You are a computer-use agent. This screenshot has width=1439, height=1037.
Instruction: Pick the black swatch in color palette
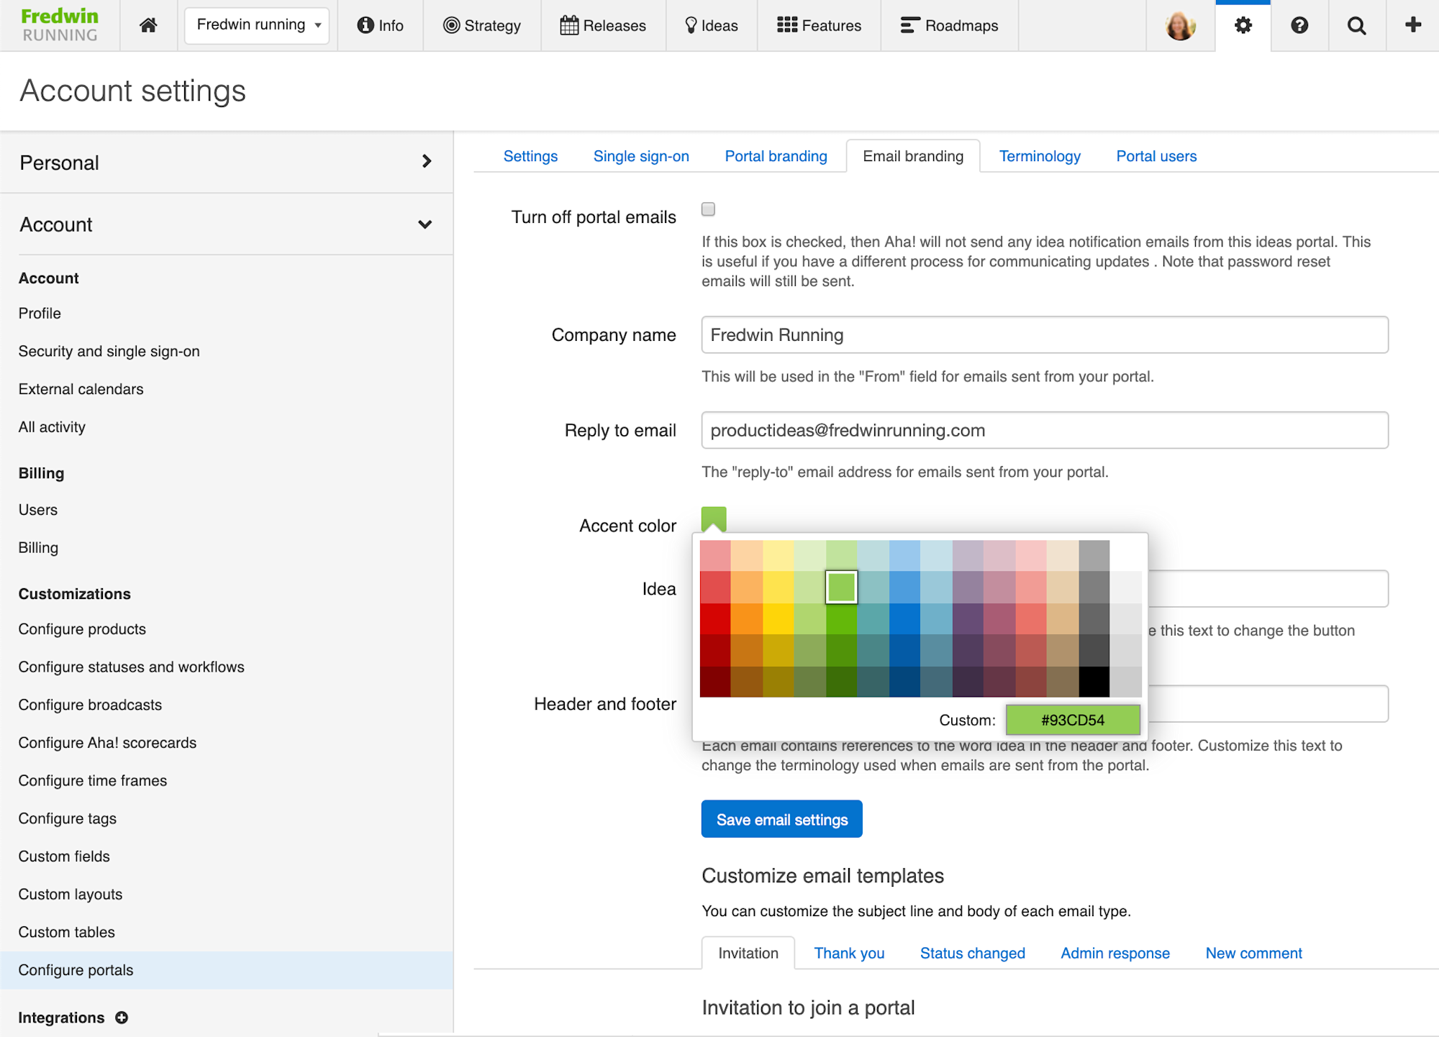click(x=1094, y=681)
